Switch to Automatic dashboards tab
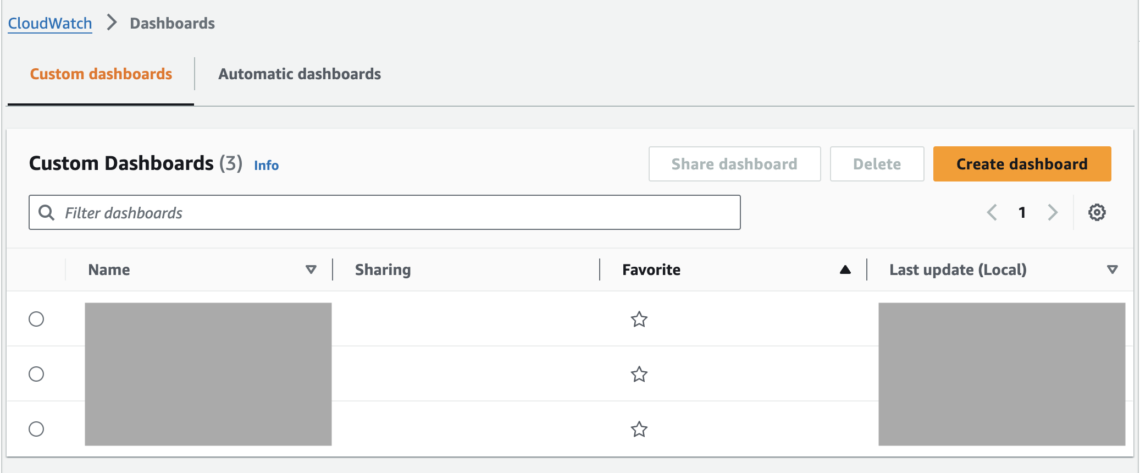Screen dimensions: 1140x473 click(300, 74)
